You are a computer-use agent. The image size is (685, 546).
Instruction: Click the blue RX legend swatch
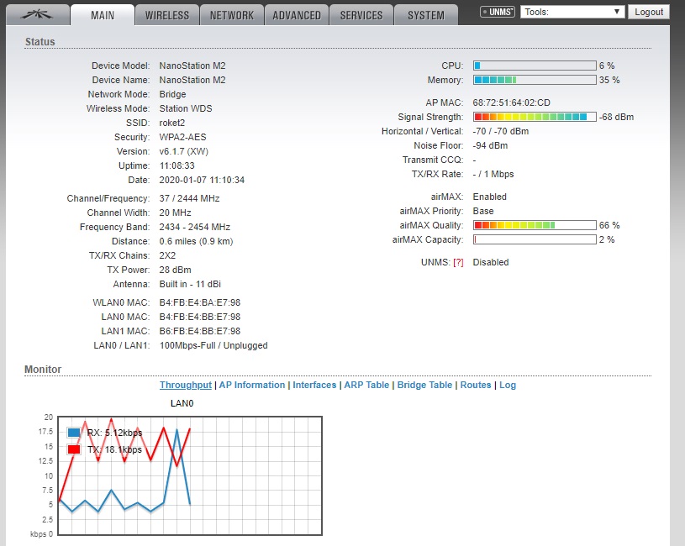[74, 433]
